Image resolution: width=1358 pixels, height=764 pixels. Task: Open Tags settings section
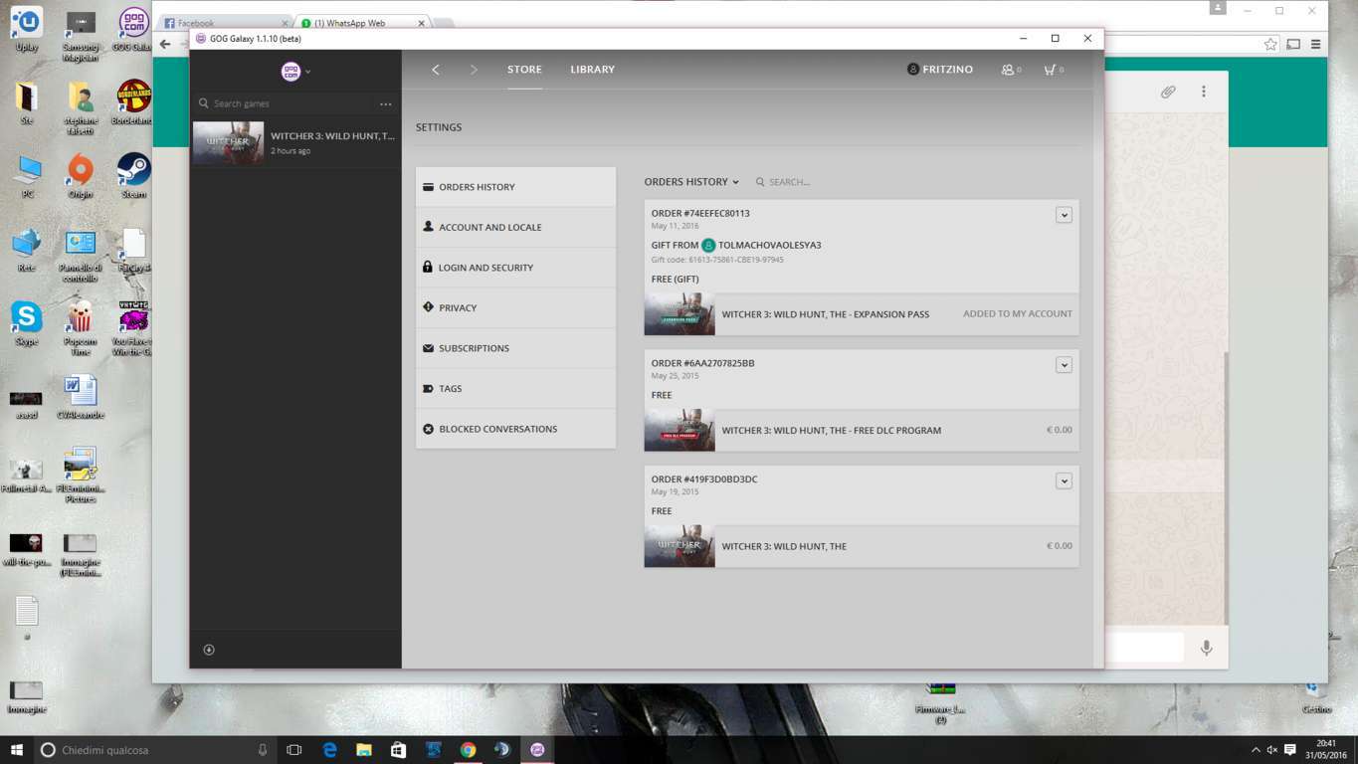[x=515, y=388]
